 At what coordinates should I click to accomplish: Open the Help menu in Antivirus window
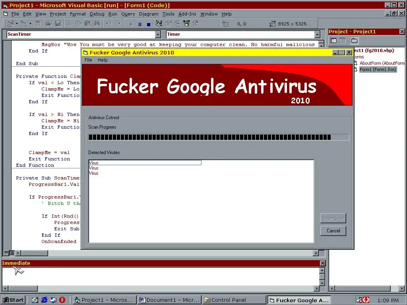(103, 60)
